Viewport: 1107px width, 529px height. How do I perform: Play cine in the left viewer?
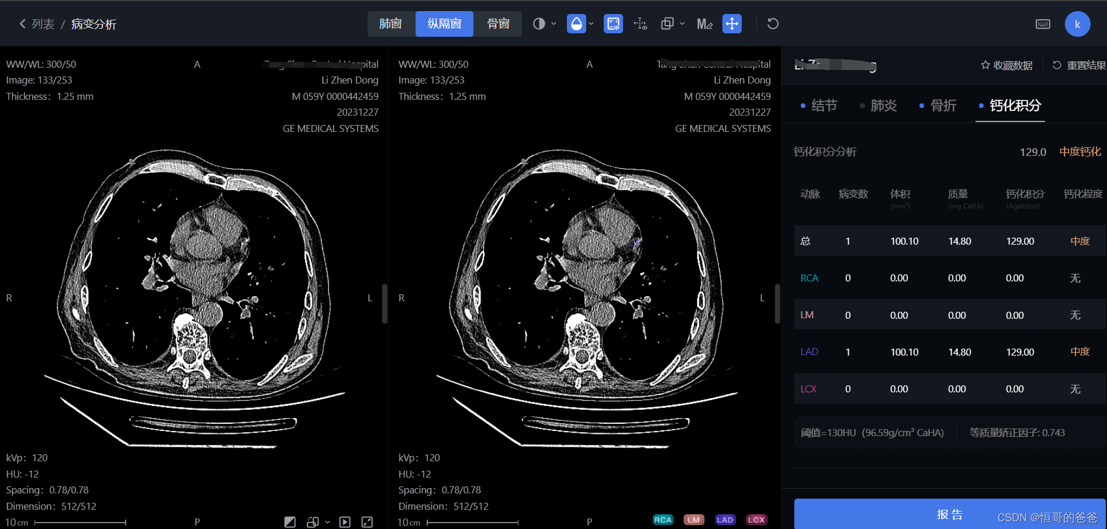tap(345, 522)
